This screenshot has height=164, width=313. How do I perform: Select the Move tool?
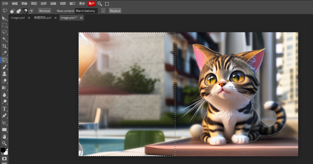pos(4,18)
